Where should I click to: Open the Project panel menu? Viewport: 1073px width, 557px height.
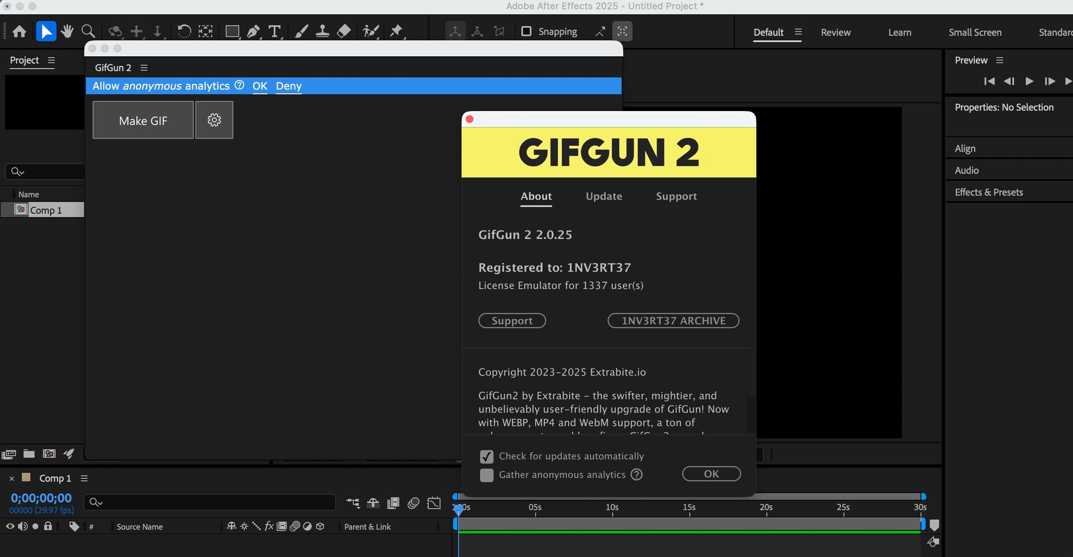point(51,60)
